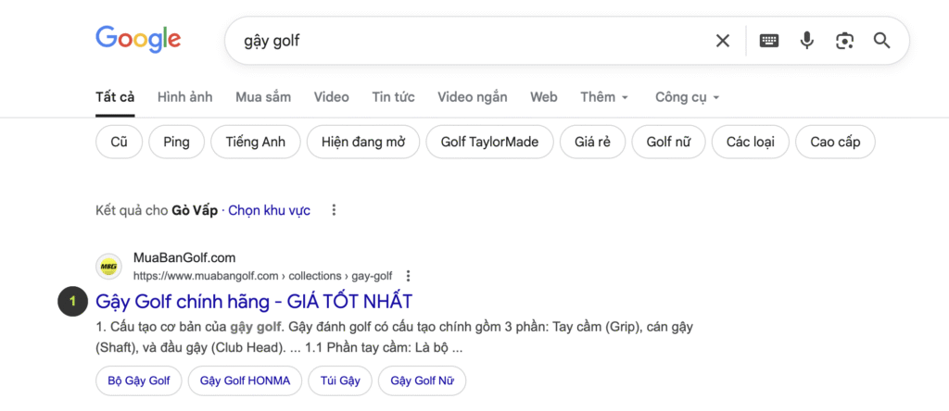Clear the search box with X icon
Image resolution: width=949 pixels, height=411 pixels.
723,41
